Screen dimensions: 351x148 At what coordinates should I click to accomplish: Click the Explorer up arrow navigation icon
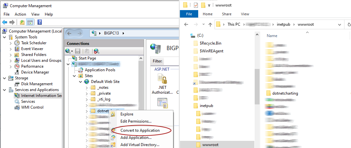click(x=211, y=24)
